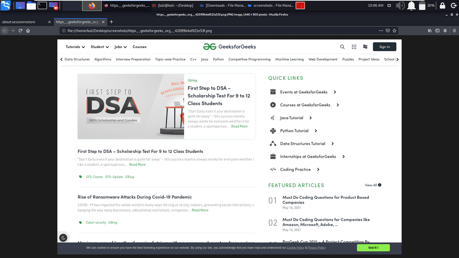The height and width of the screenshot is (258, 459).
Task: Select Machine Learning topic in nav bar
Action: [x=290, y=59]
